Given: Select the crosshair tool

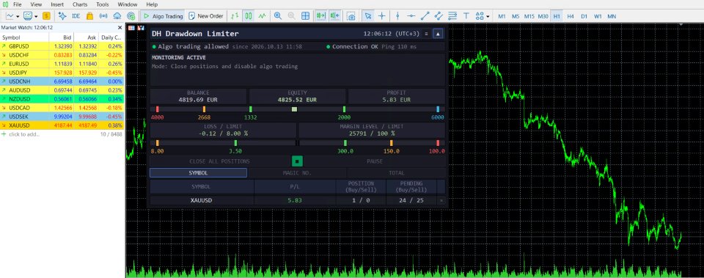Looking at the screenshot, I should click(x=381, y=16).
